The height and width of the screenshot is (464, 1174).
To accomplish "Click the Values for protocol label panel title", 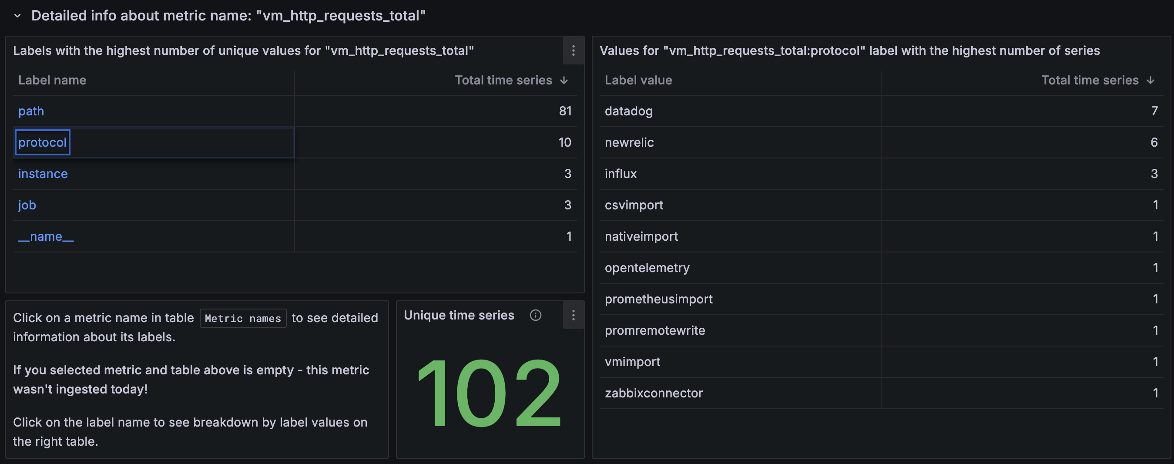I will click(x=849, y=50).
